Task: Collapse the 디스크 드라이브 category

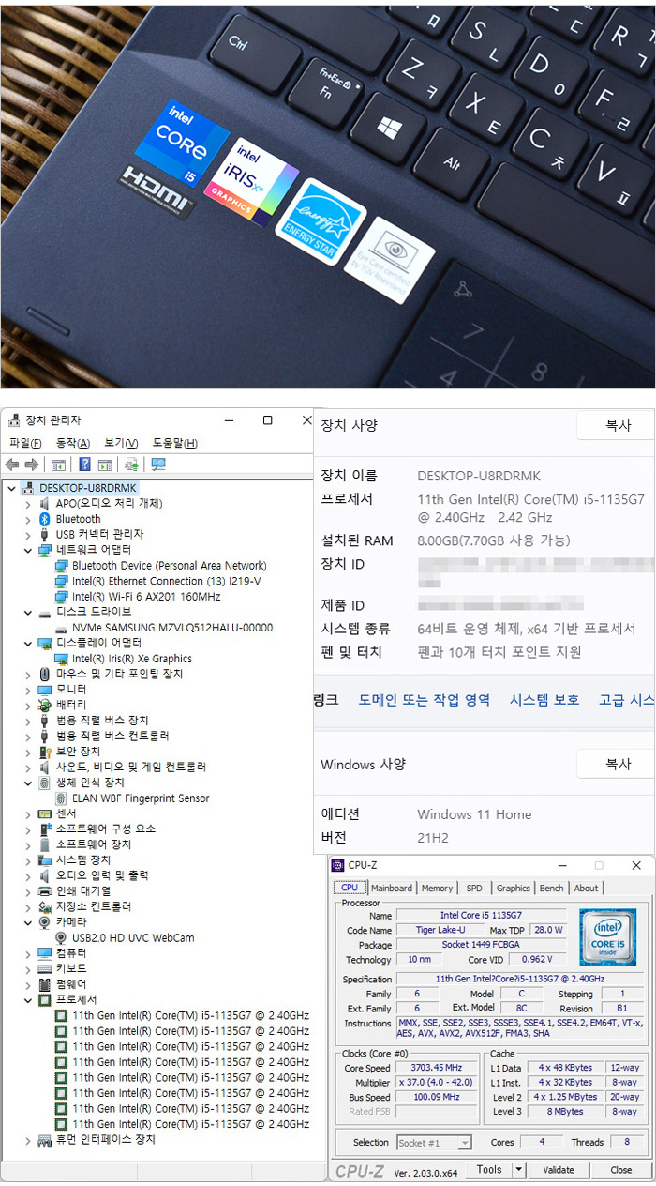Action: (x=28, y=612)
